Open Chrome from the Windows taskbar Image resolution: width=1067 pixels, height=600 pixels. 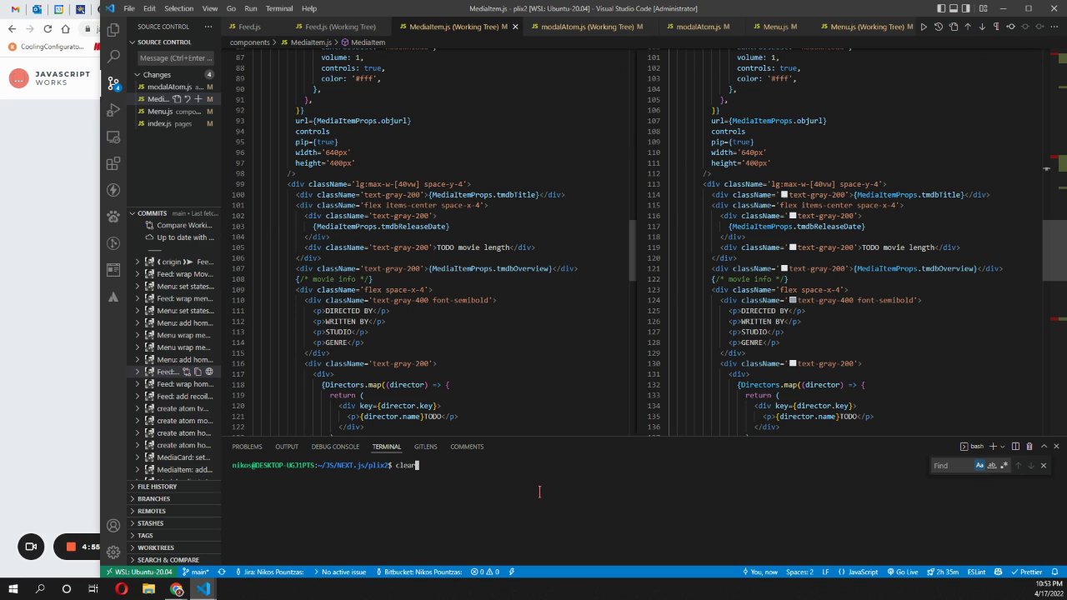(x=177, y=589)
